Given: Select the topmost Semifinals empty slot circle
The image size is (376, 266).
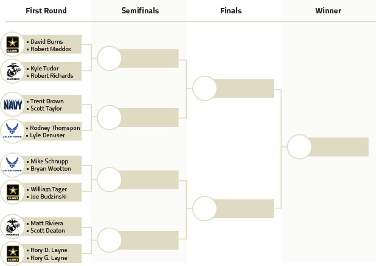Looking at the screenshot, I should pos(110,58).
